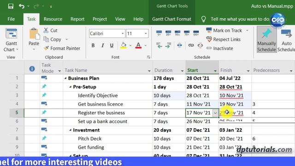Toggle Manually Schedule mode
Viewport: 295px width, 166px height.
coord(266,39)
